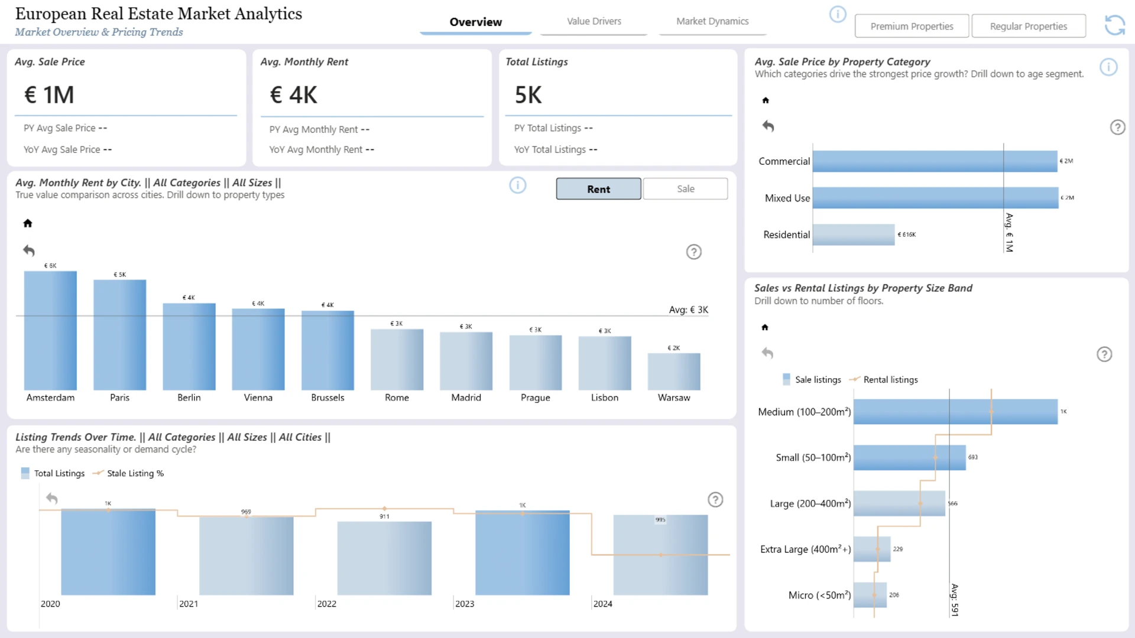Screen dimensions: 1135x638
Task: Click Commercial bar in category chart
Action: [x=934, y=161]
